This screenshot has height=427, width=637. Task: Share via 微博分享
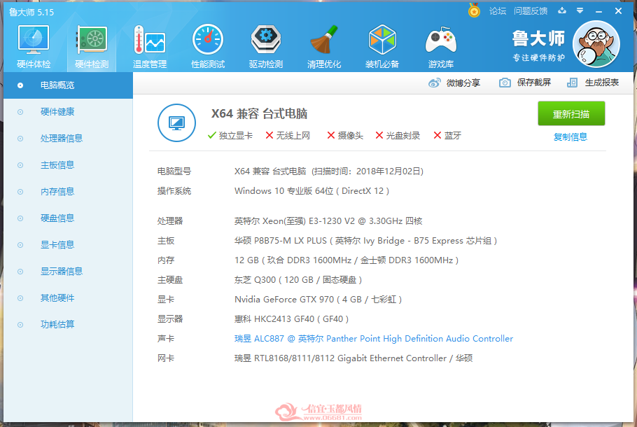[454, 83]
